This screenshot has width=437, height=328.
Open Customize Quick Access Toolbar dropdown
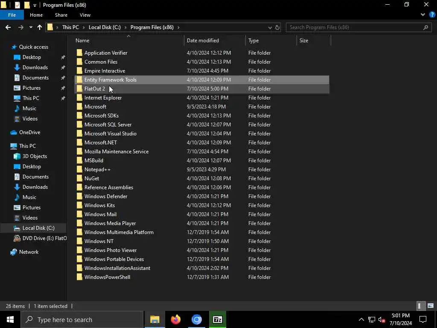coord(35,5)
